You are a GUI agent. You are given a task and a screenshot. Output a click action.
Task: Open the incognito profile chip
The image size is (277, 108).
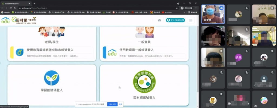coord(187,8)
